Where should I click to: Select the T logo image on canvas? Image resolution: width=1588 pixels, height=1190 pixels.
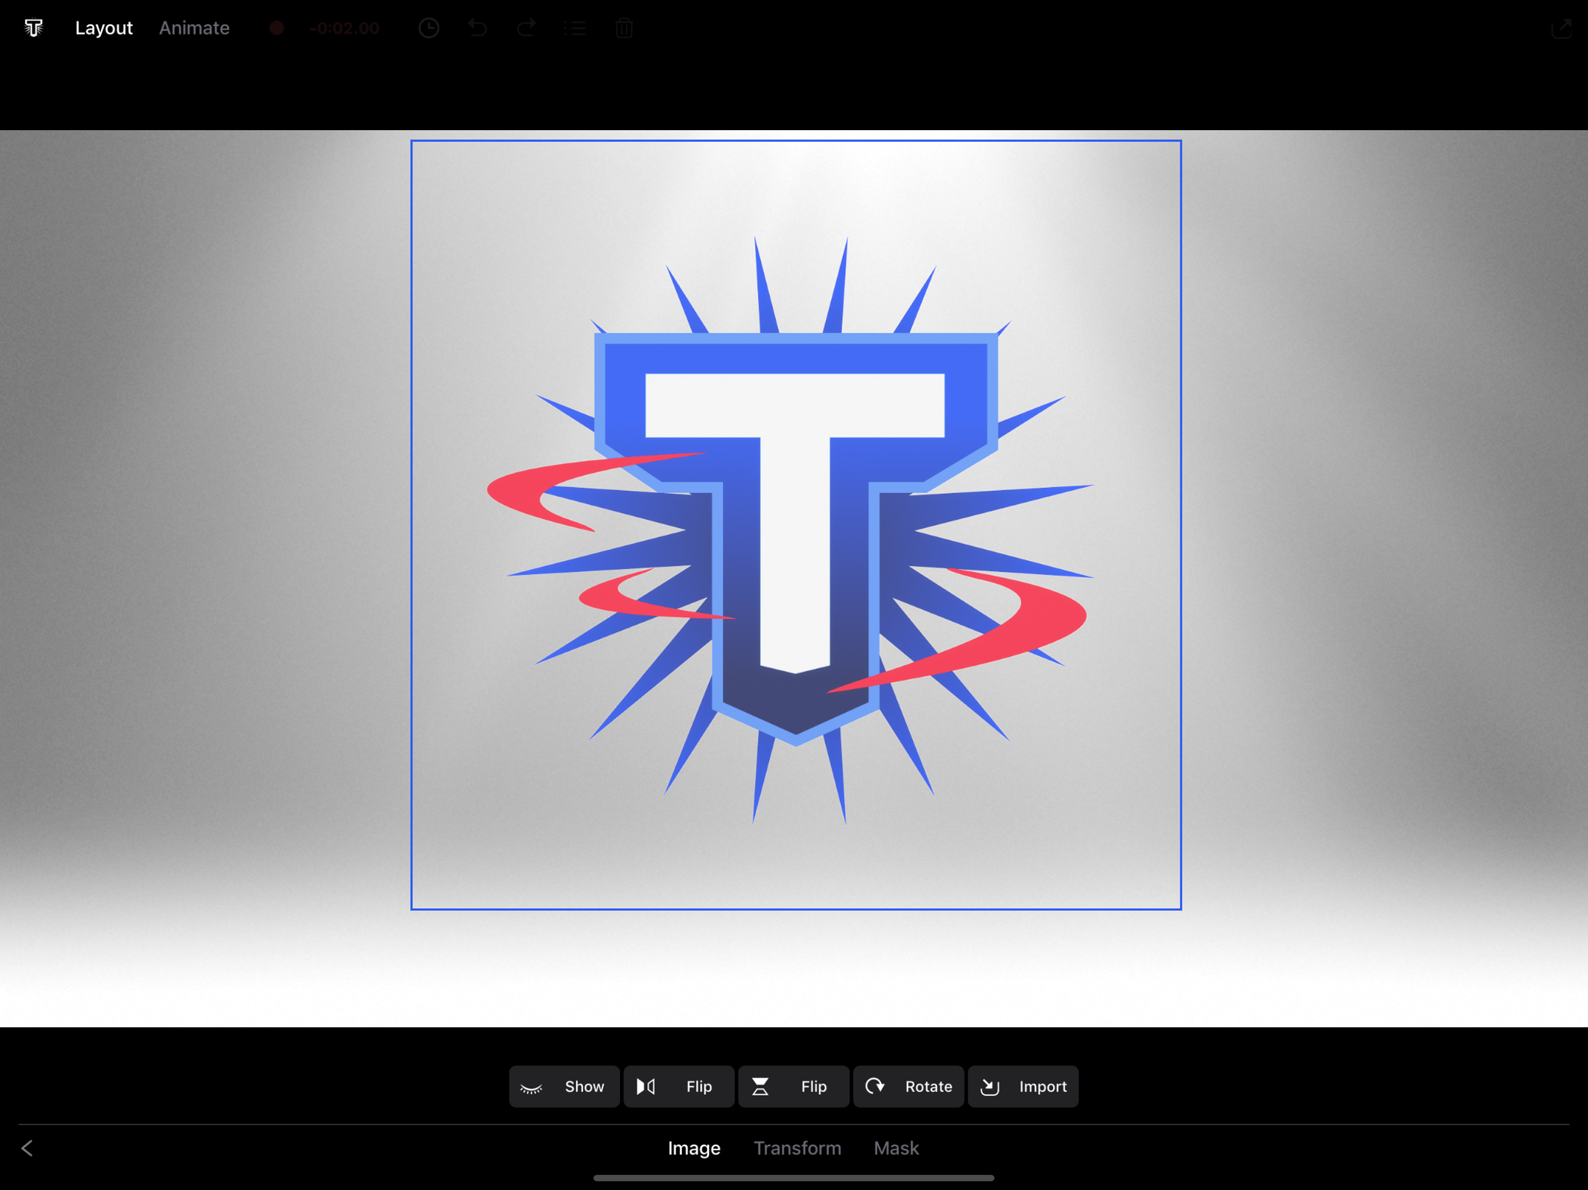795,524
